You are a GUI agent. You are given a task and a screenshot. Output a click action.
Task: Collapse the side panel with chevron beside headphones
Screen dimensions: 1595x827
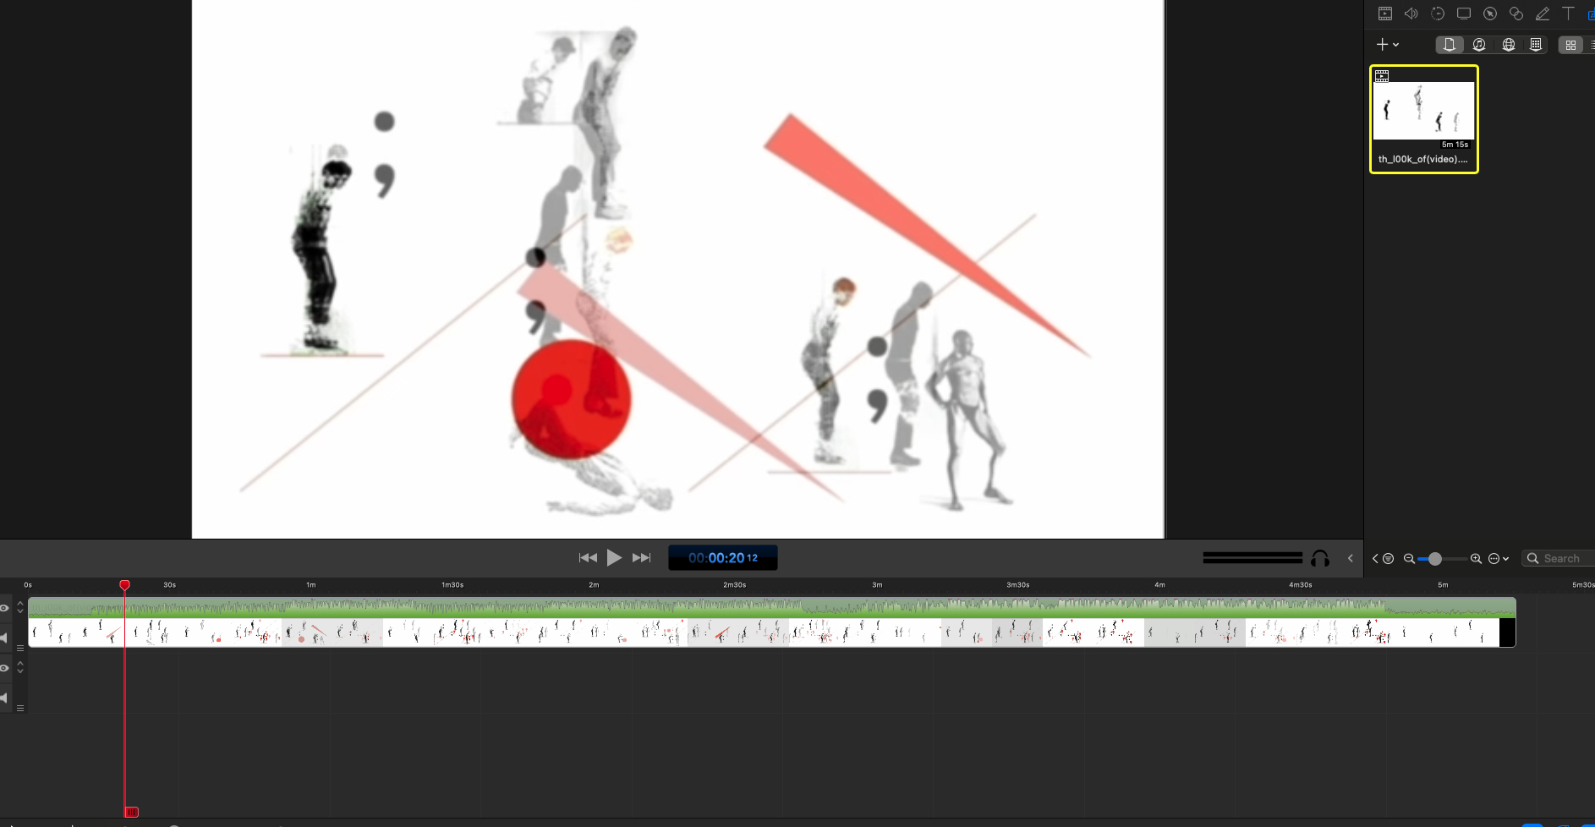click(x=1351, y=558)
